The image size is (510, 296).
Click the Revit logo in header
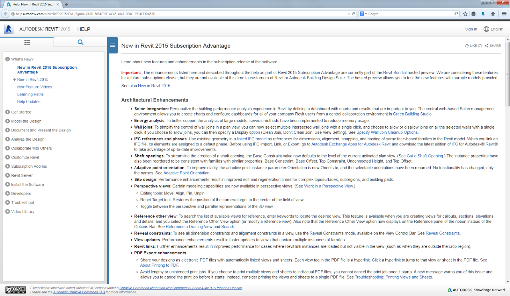[9, 29]
